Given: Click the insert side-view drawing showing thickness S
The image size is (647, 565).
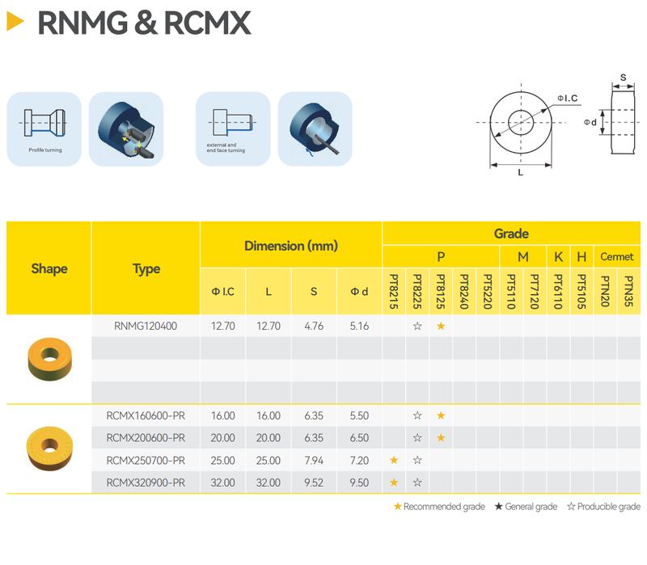Looking at the screenshot, I should pos(623,122).
